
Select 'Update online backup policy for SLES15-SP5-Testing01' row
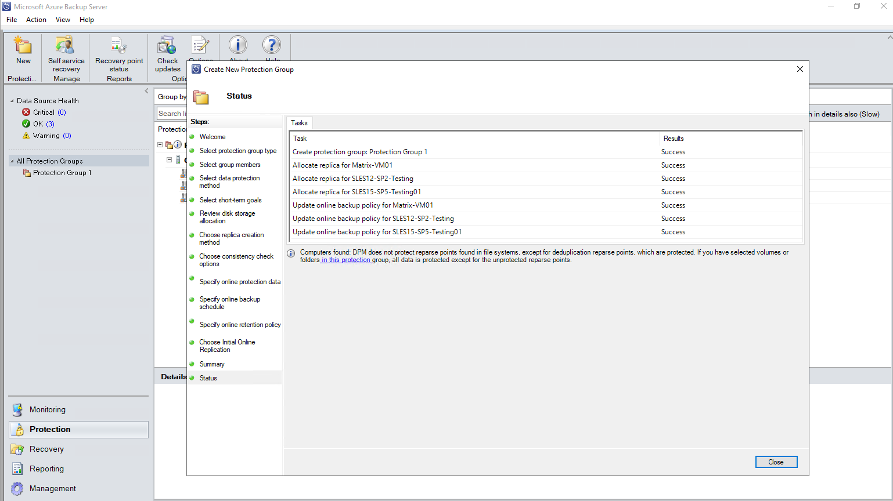546,232
